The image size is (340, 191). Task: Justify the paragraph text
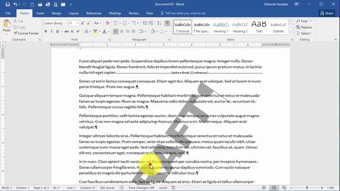point(133,31)
